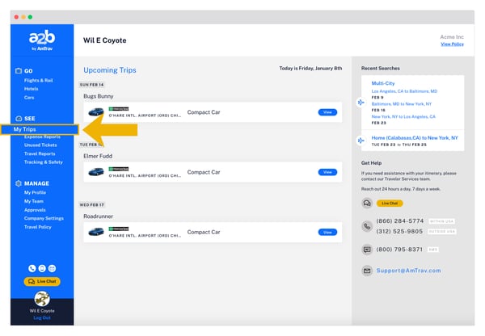Image resolution: width=485 pixels, height=336 pixels.
Task: Click View button for Bugs Bunny trip
Action: pos(327,112)
